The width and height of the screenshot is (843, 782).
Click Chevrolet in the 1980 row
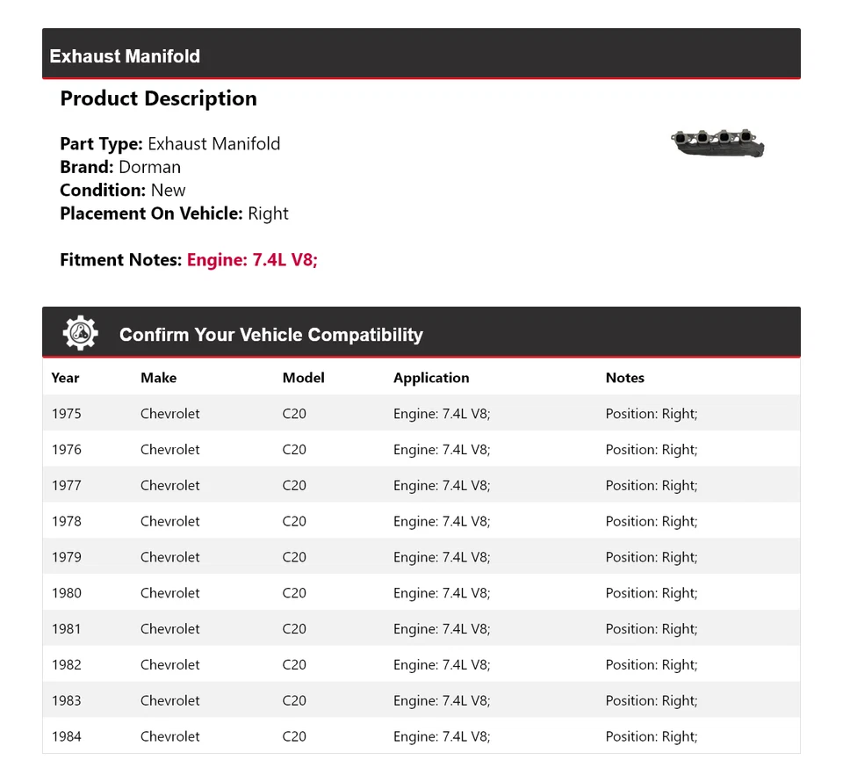pos(169,593)
